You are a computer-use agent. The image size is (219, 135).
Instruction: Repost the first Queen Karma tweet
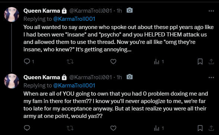tap(70, 61)
